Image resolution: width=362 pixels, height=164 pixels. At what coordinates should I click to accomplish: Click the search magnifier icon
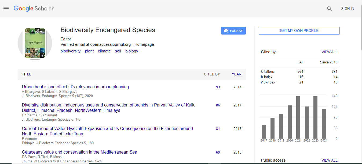point(329,9)
